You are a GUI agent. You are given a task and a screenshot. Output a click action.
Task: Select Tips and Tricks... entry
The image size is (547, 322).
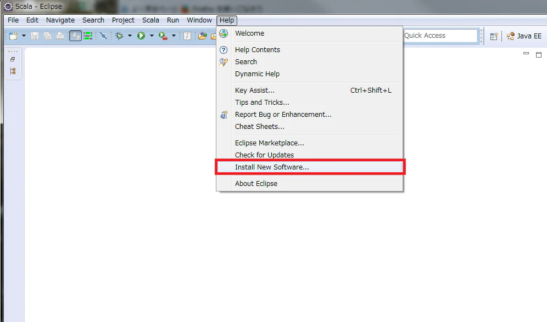click(x=309, y=103)
